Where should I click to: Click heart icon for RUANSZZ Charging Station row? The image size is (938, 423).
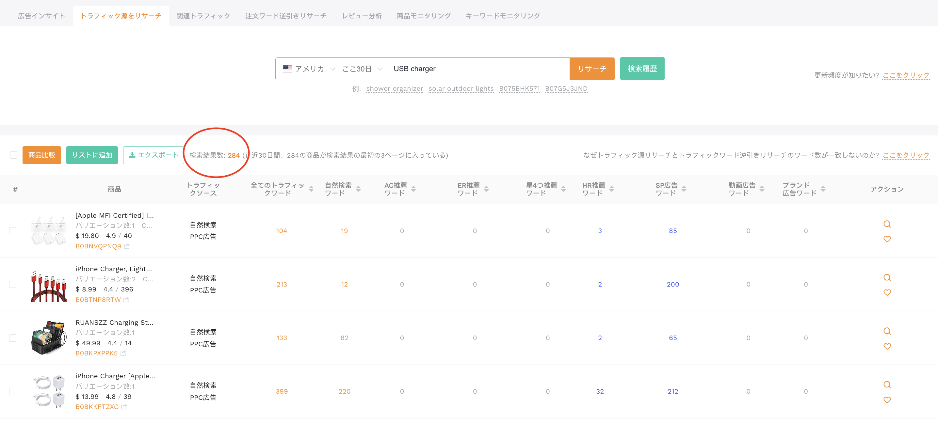[x=887, y=347]
